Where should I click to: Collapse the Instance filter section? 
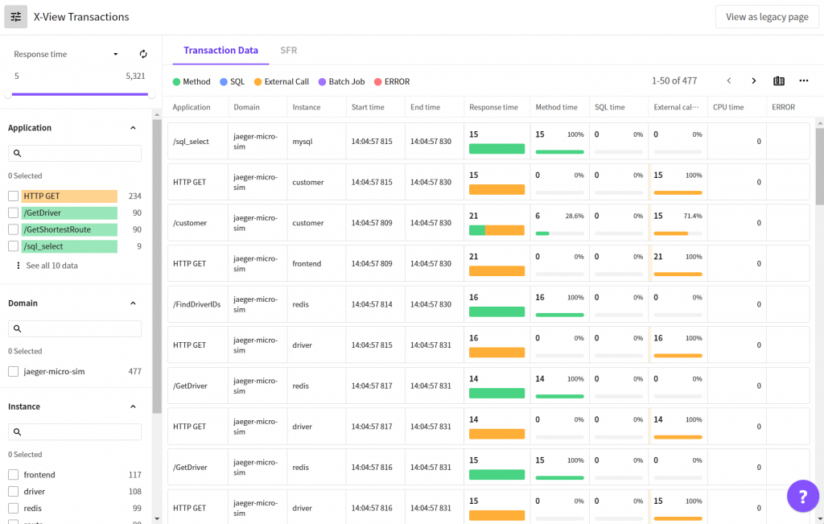(x=133, y=406)
